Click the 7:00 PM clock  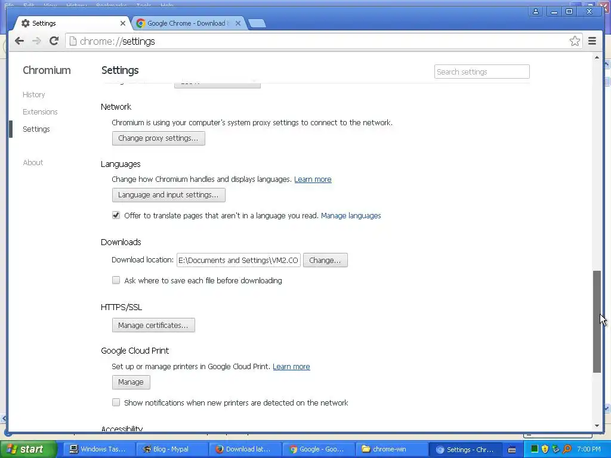tap(589, 449)
